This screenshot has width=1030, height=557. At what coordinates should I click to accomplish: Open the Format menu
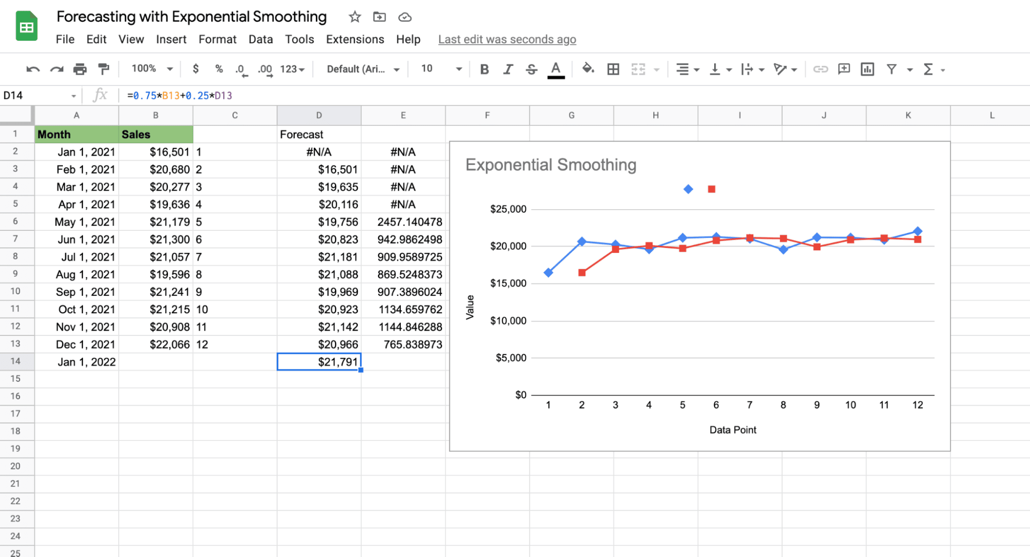(x=217, y=40)
